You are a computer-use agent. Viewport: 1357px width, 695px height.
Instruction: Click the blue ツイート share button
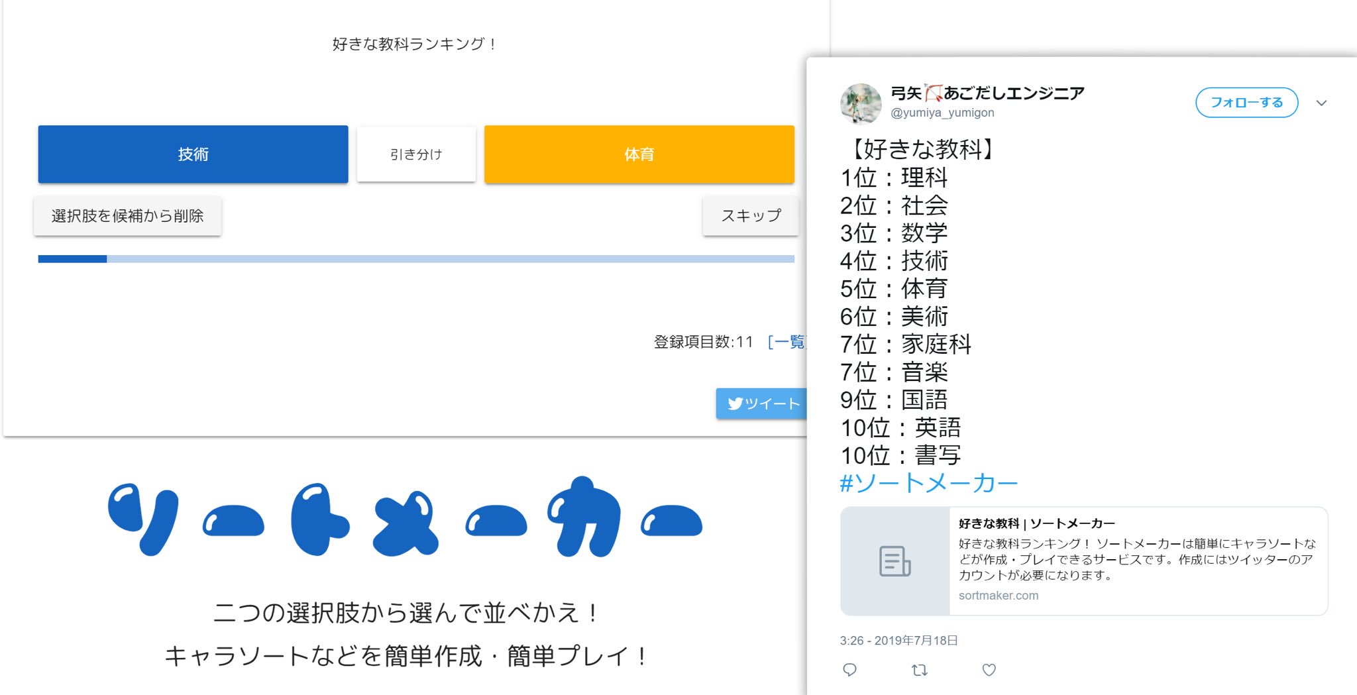[761, 403]
